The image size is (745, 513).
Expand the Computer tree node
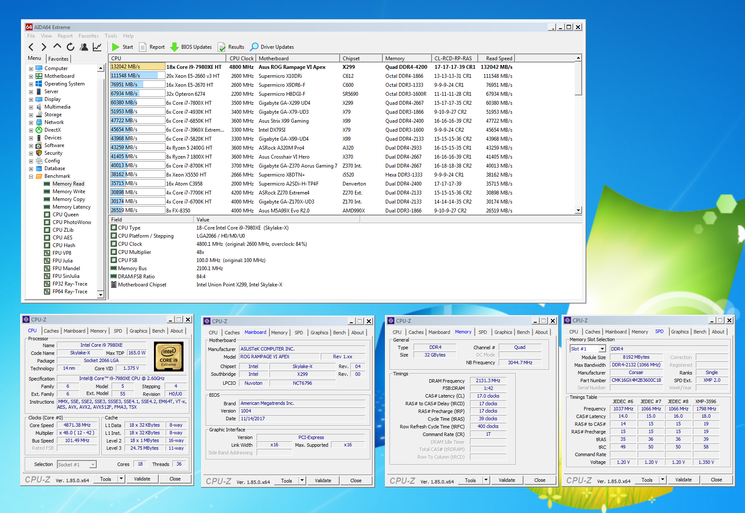31,69
